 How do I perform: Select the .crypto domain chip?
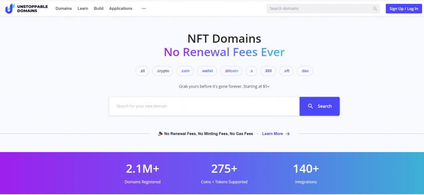pos(163,71)
